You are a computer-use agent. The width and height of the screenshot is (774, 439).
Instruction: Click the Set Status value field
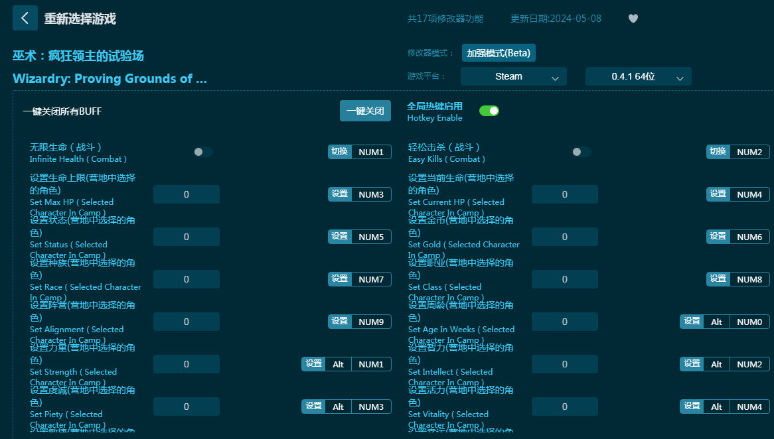tap(187, 237)
